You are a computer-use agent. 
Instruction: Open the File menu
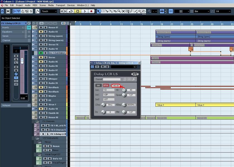pyautogui.click(x=6, y=5)
